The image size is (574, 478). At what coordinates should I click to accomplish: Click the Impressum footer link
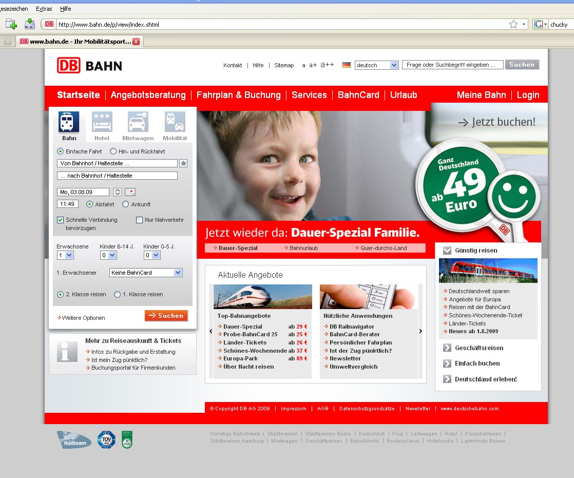pos(294,409)
